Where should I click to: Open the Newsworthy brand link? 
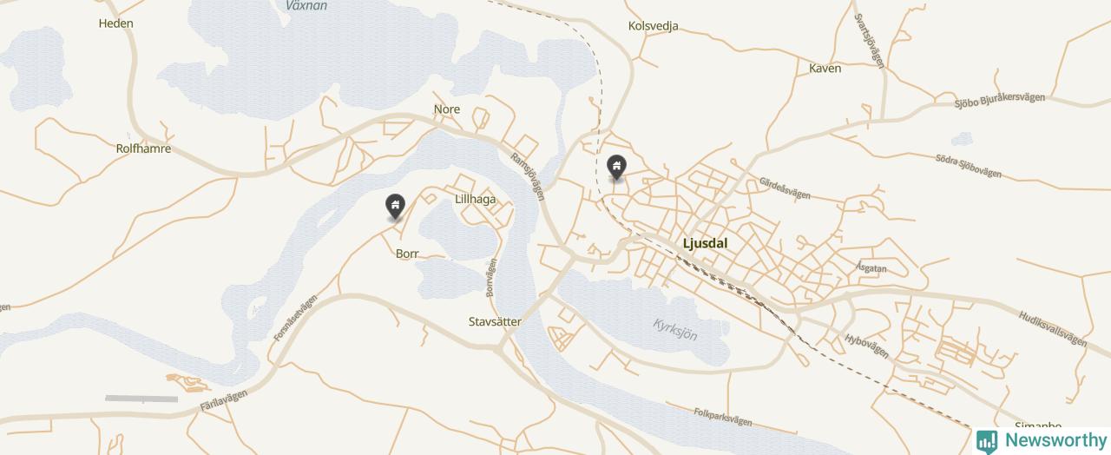pyautogui.click(x=1042, y=440)
